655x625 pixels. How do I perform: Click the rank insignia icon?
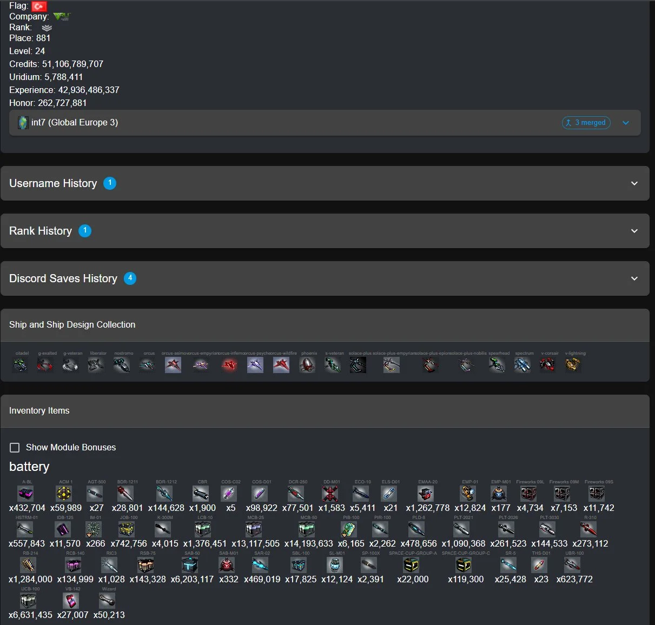pos(47,28)
